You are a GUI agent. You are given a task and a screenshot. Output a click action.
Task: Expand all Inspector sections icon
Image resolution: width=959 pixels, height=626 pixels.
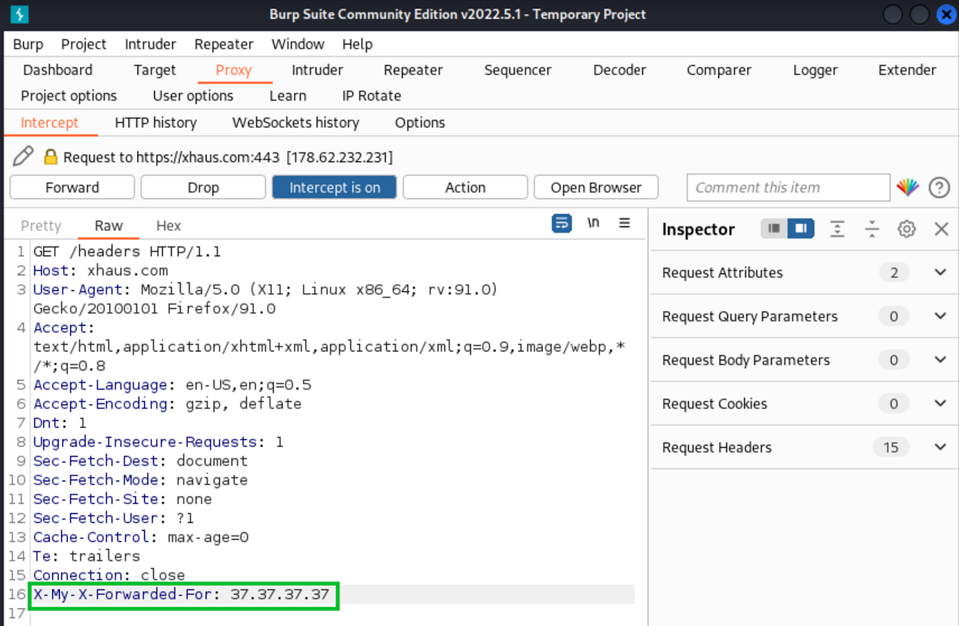pos(837,229)
